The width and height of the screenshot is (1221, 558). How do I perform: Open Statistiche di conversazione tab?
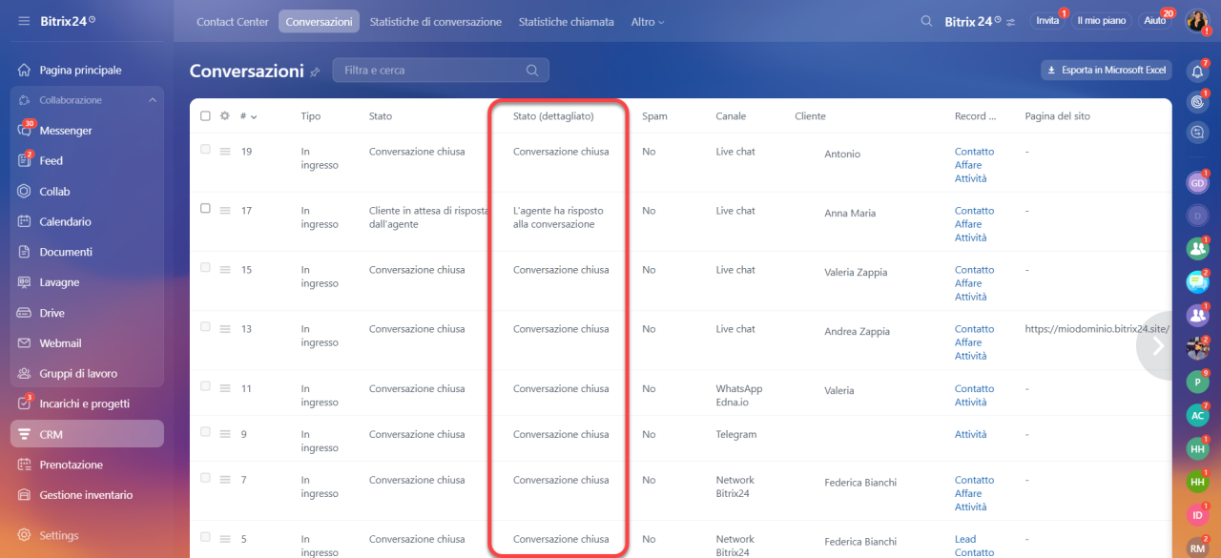point(436,22)
